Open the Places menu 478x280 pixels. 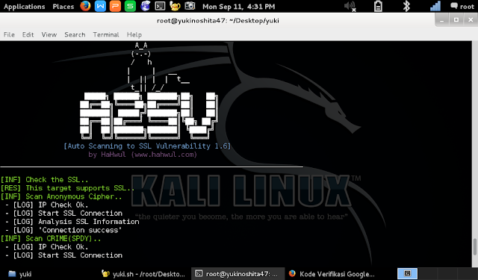tap(63, 7)
